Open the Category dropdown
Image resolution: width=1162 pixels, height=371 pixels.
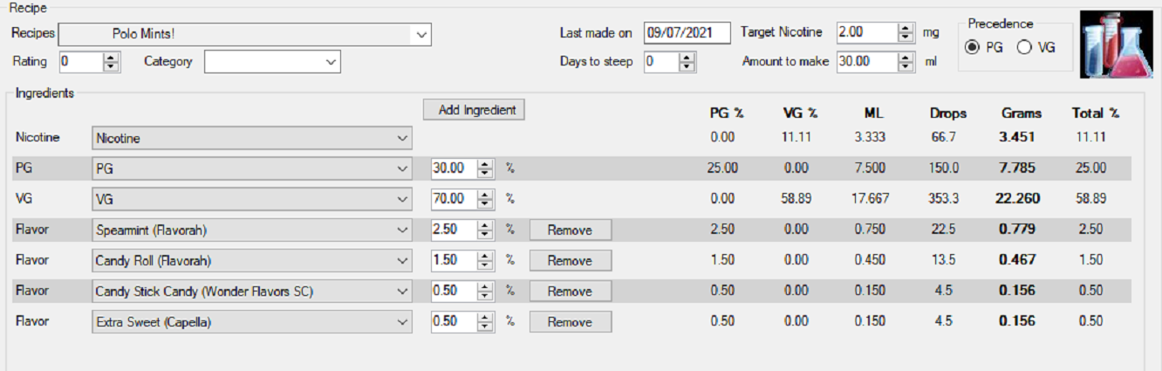click(x=272, y=61)
